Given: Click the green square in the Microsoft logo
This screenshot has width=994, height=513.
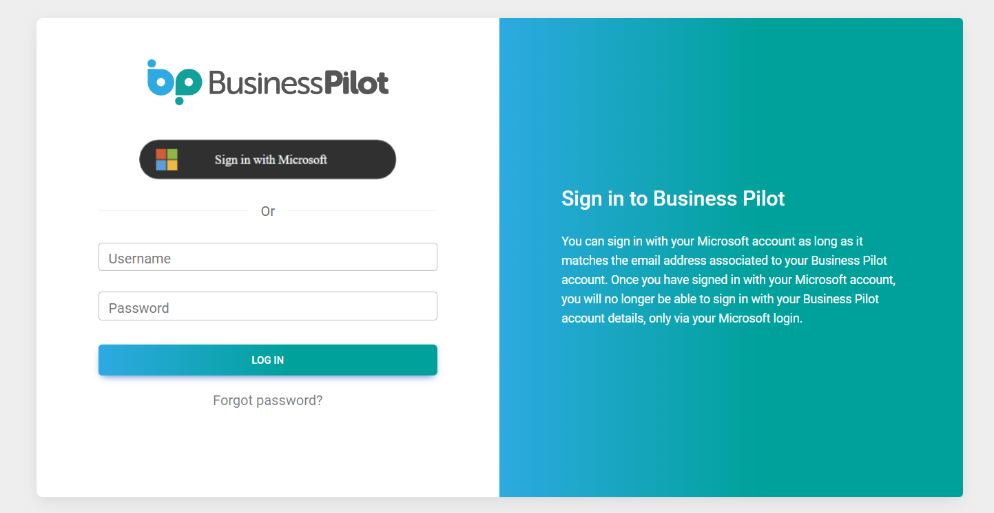Looking at the screenshot, I should [x=172, y=154].
